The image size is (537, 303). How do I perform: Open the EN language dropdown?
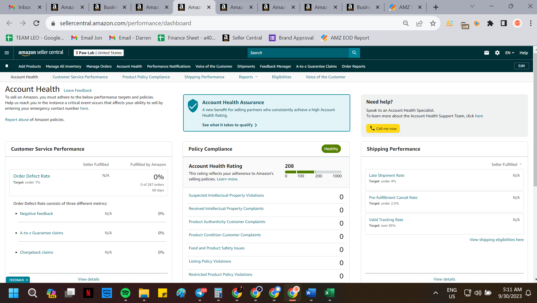[509, 53]
